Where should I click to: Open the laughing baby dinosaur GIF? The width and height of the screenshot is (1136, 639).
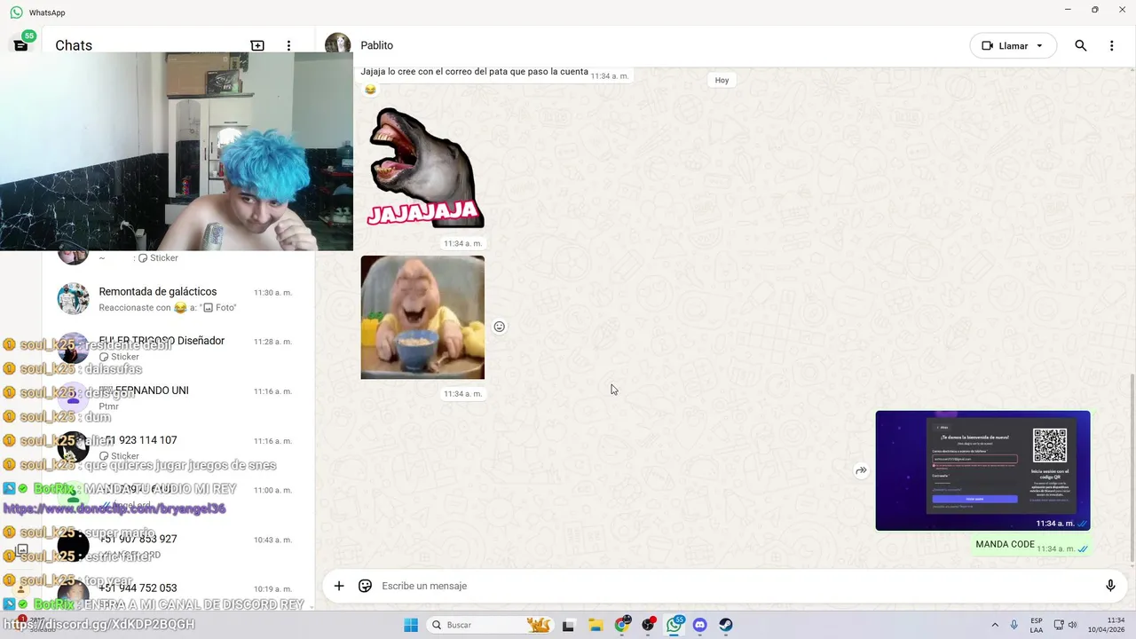tap(422, 317)
